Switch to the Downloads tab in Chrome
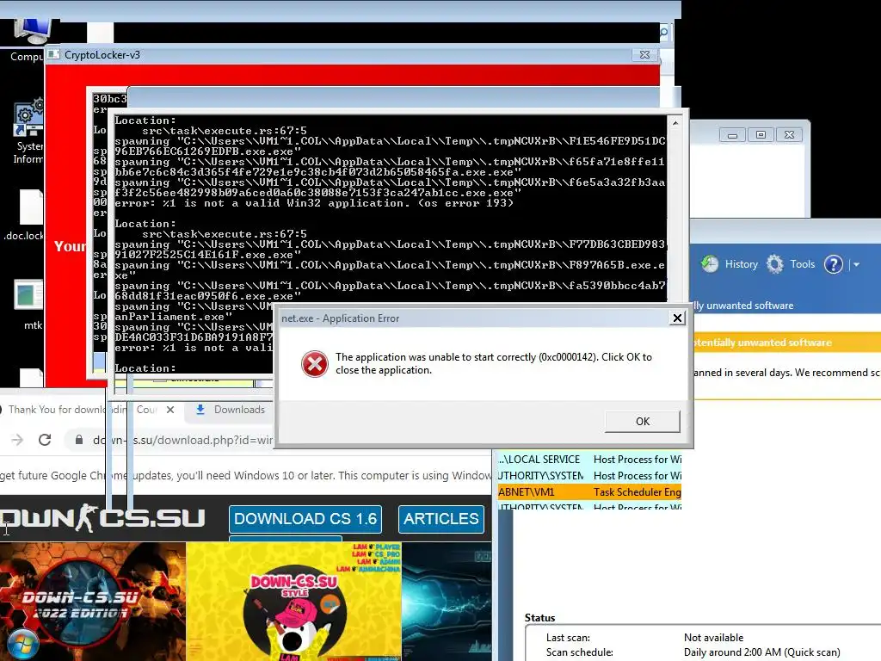 coord(231,410)
